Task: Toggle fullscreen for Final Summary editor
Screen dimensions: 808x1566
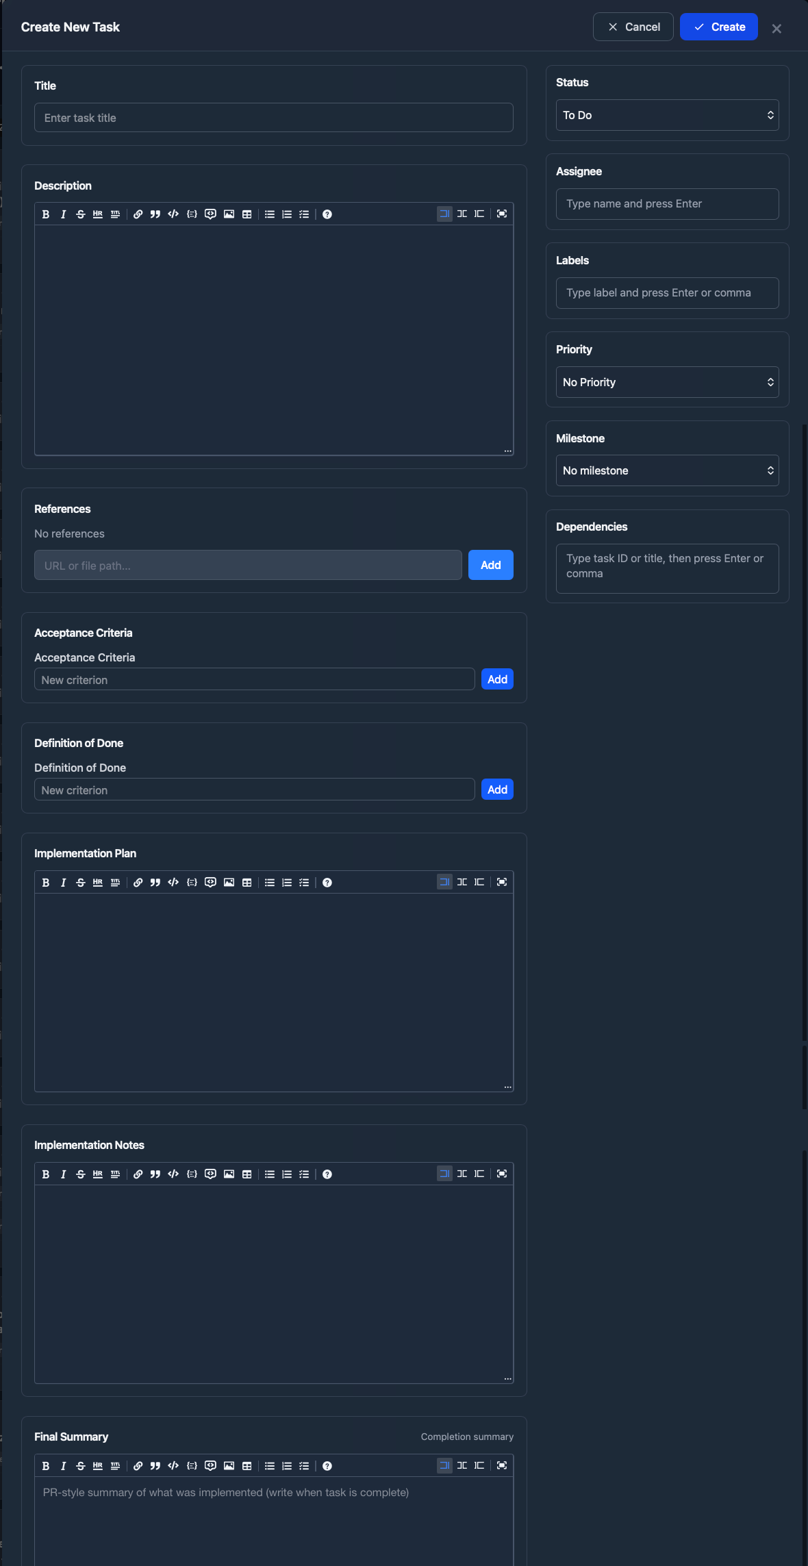Action: (502, 1465)
